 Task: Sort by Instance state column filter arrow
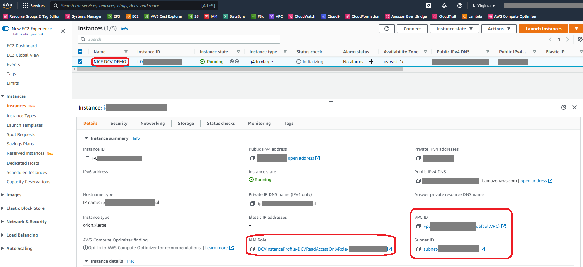[238, 52]
